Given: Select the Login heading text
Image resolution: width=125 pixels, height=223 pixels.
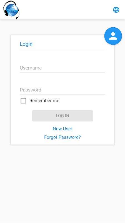Looking at the screenshot, I should pos(26,44).
